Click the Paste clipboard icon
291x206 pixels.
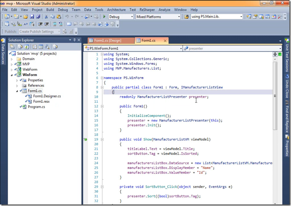(59, 17)
